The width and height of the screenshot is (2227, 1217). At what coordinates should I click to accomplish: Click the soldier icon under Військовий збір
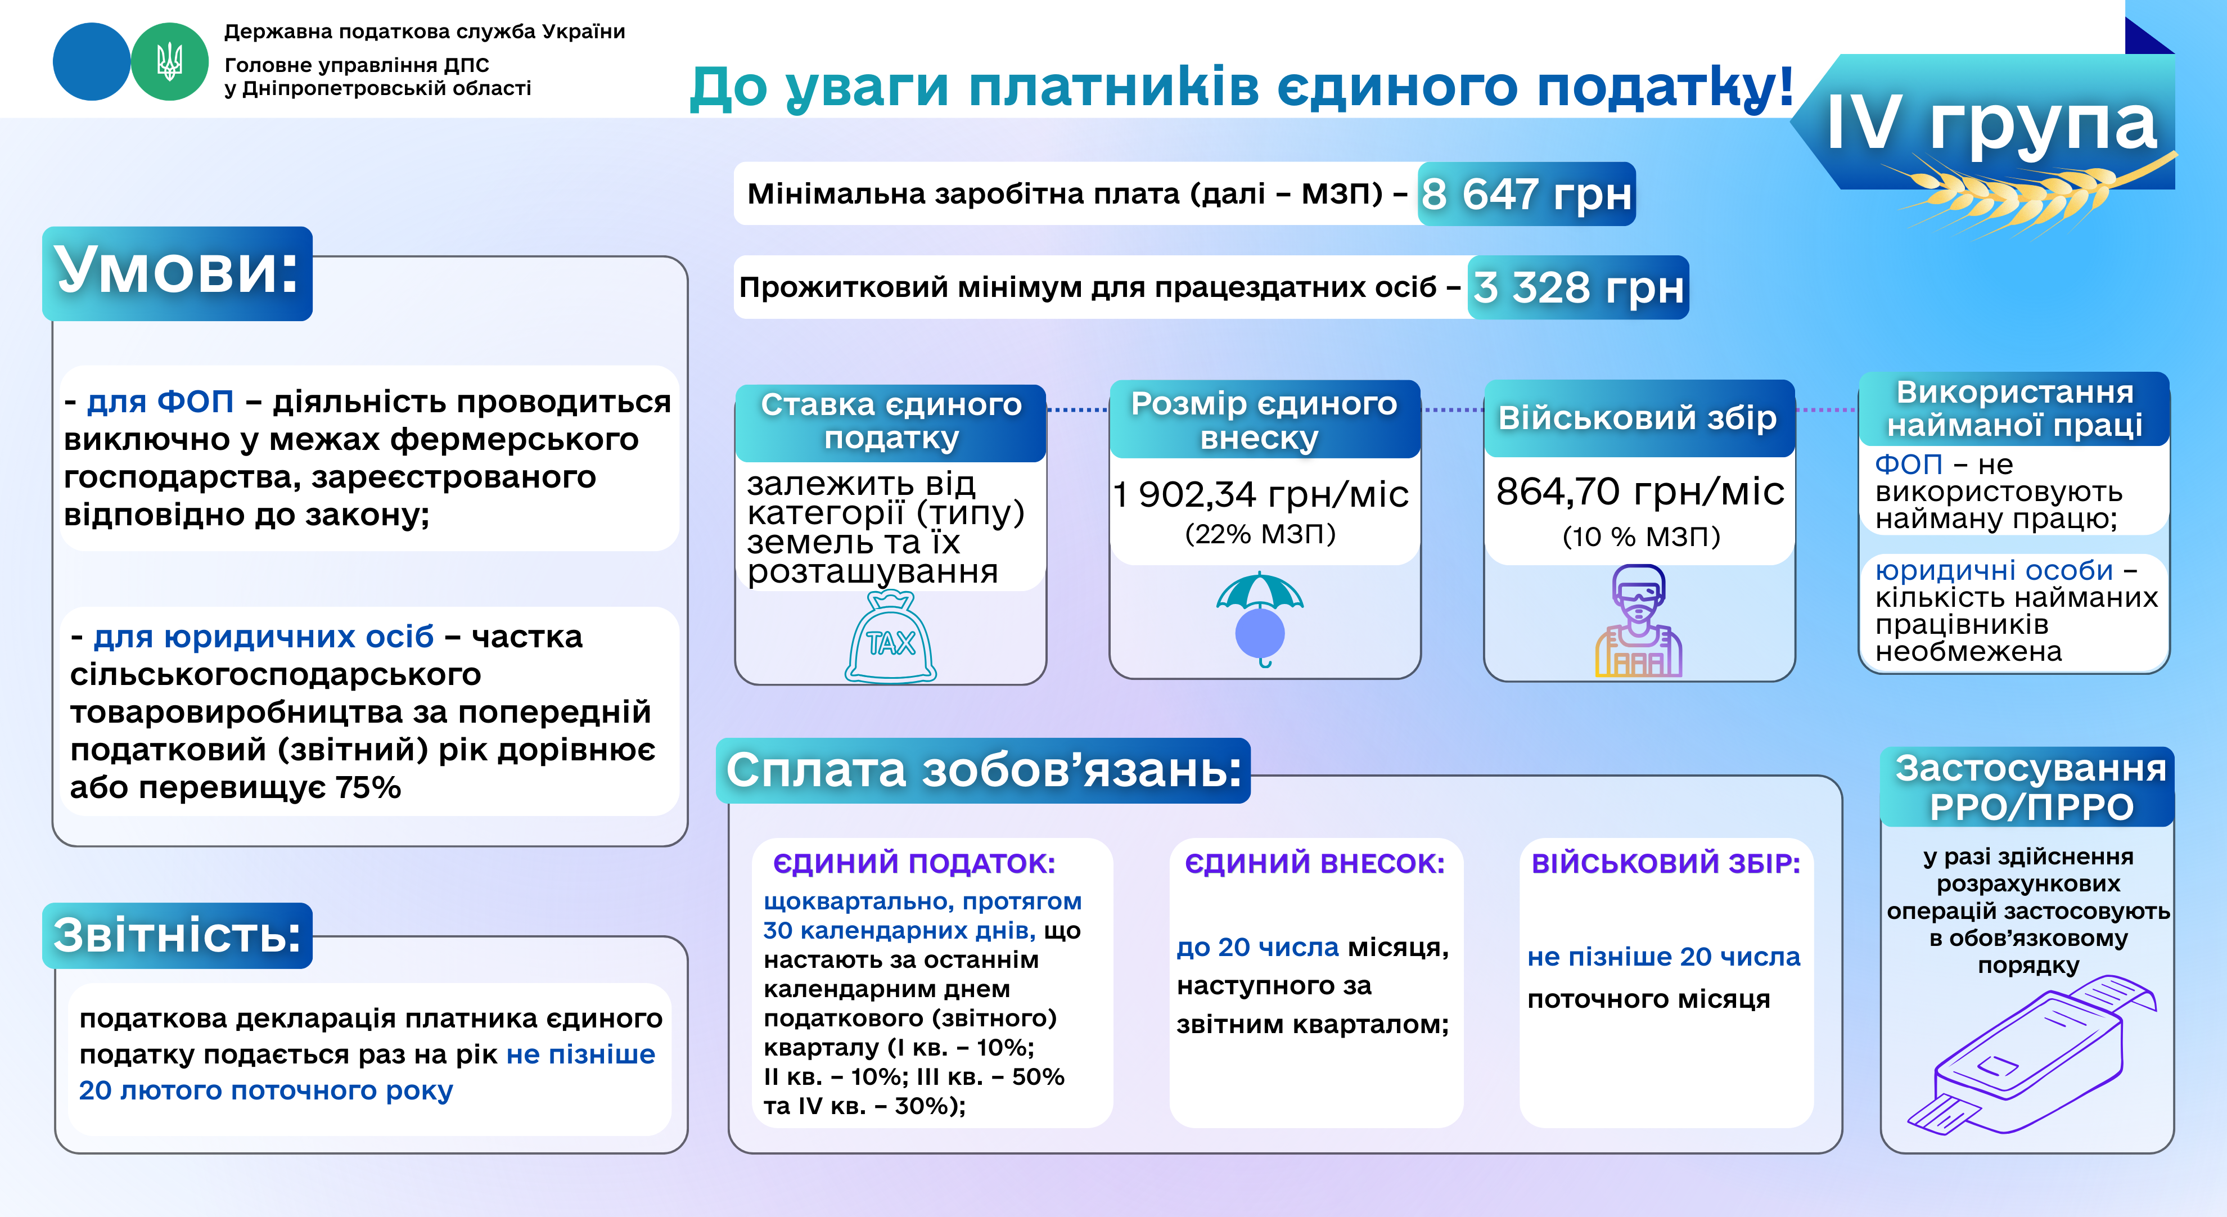coord(1638,621)
